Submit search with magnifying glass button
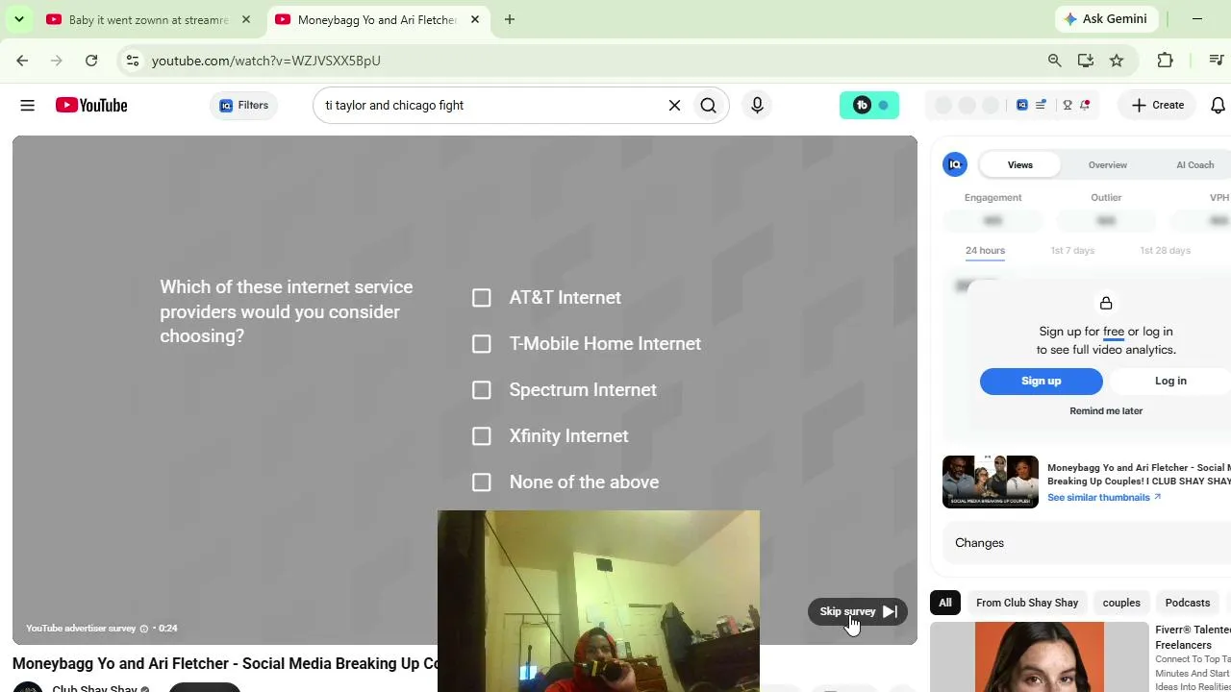1231x692 pixels. pos(709,106)
